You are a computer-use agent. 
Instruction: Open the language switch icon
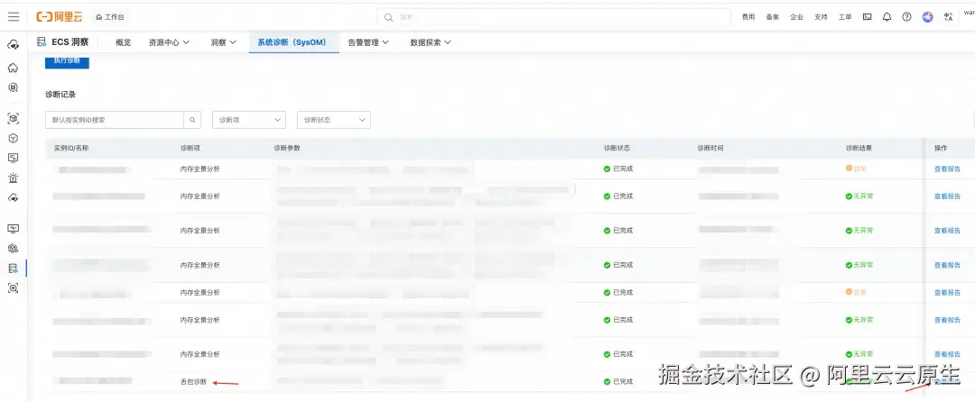point(948,17)
